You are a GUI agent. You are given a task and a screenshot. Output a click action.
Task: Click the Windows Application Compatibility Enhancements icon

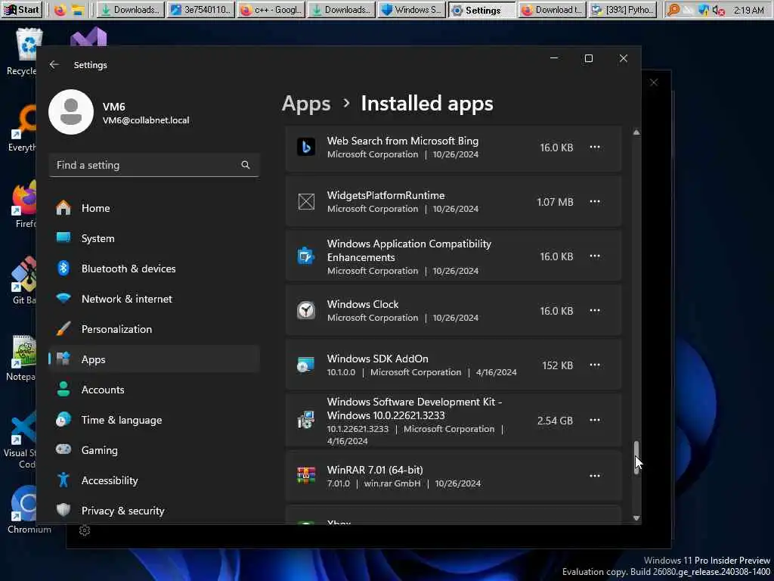(x=306, y=256)
